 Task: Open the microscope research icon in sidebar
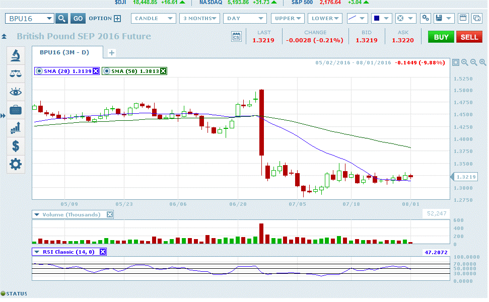(x=16, y=55)
